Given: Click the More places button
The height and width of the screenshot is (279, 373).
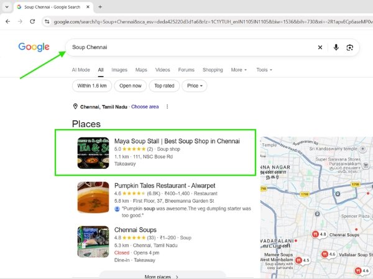Looking at the screenshot, I should pos(162,276).
